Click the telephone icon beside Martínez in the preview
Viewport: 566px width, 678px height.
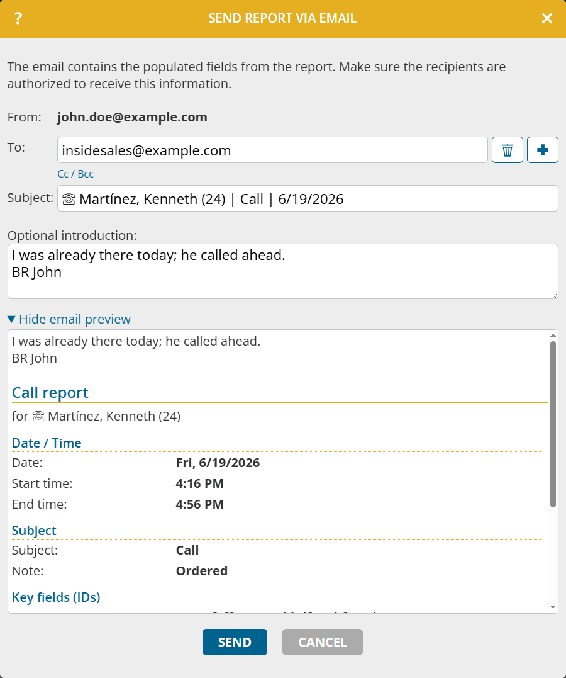coord(38,416)
